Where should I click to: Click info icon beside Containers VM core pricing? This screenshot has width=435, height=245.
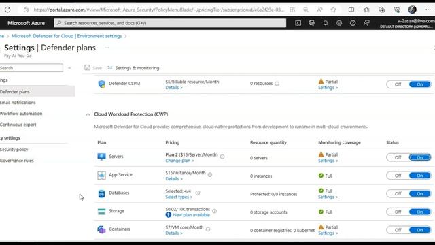tap(208, 229)
